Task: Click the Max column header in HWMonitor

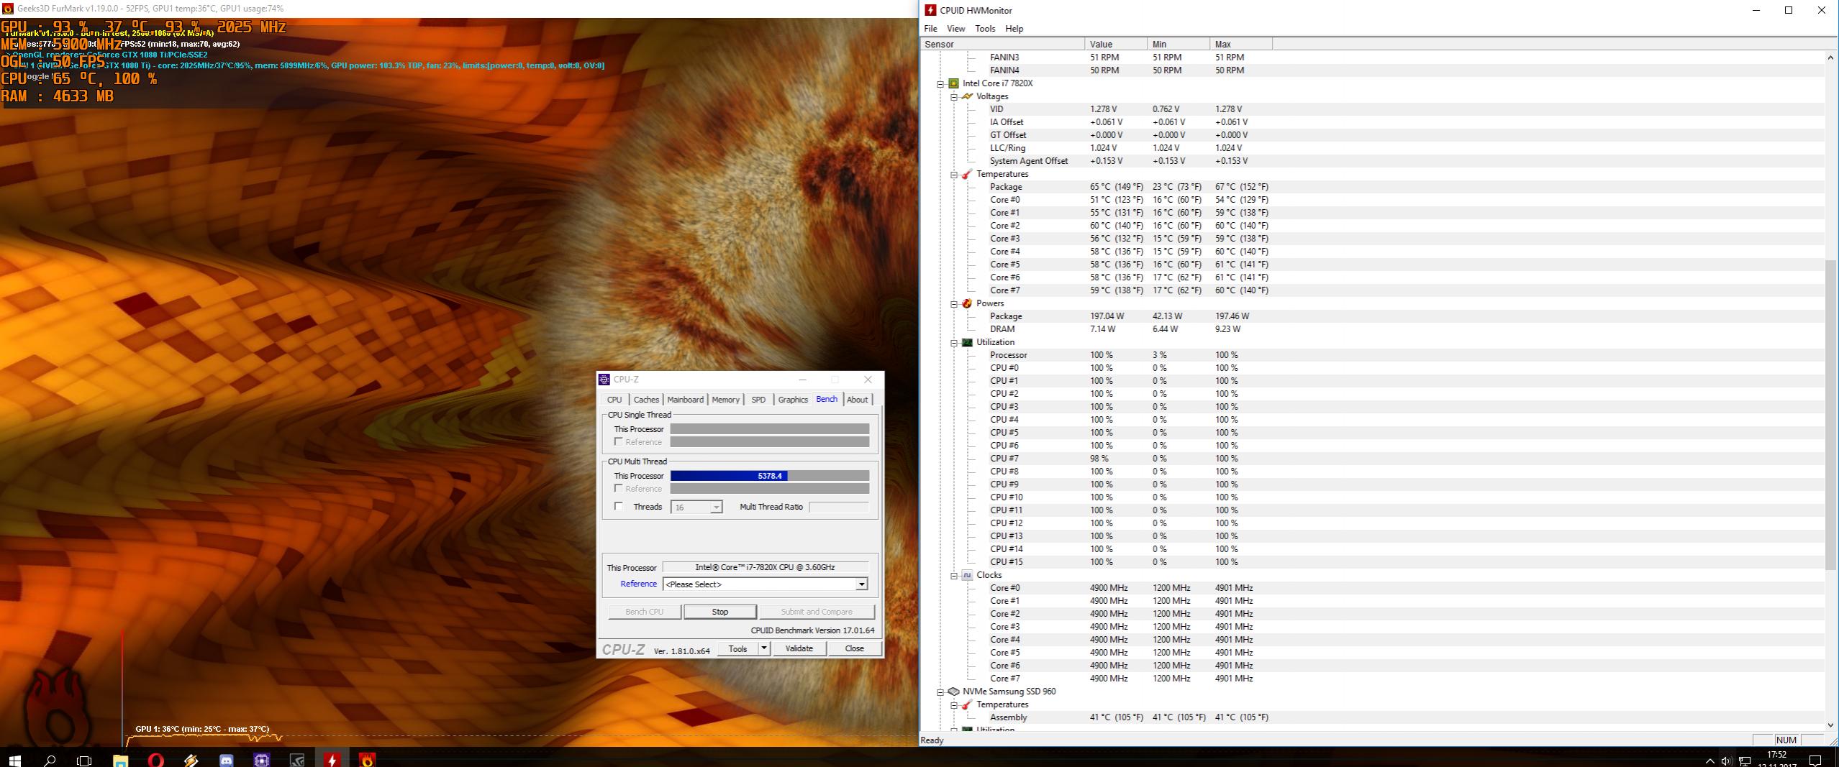Action: click(x=1241, y=44)
